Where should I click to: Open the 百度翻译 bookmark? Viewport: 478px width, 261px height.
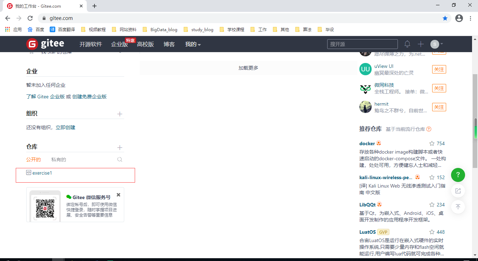coord(62,29)
